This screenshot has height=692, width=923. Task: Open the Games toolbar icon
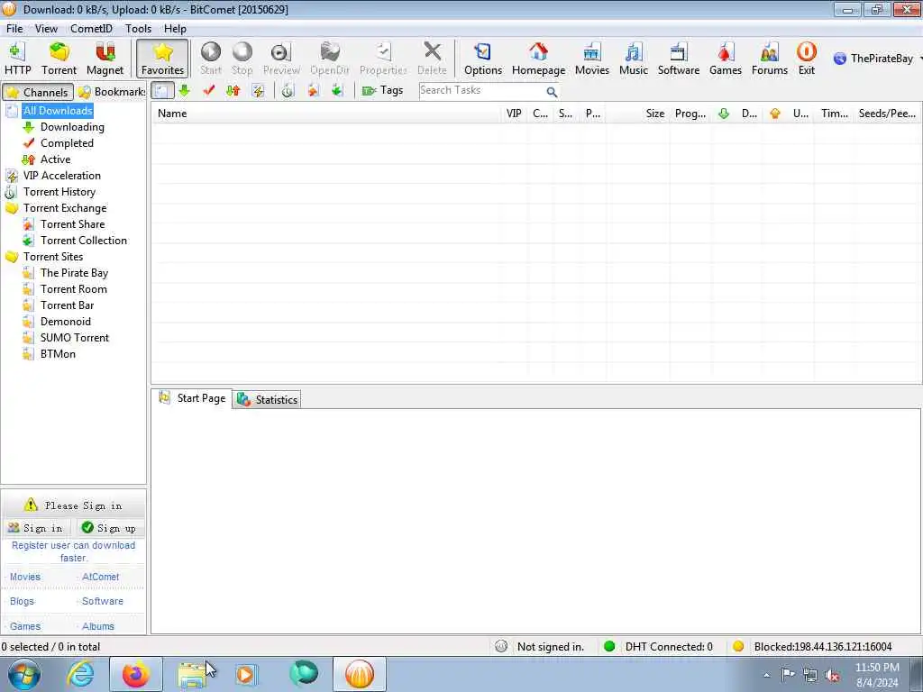726,59
